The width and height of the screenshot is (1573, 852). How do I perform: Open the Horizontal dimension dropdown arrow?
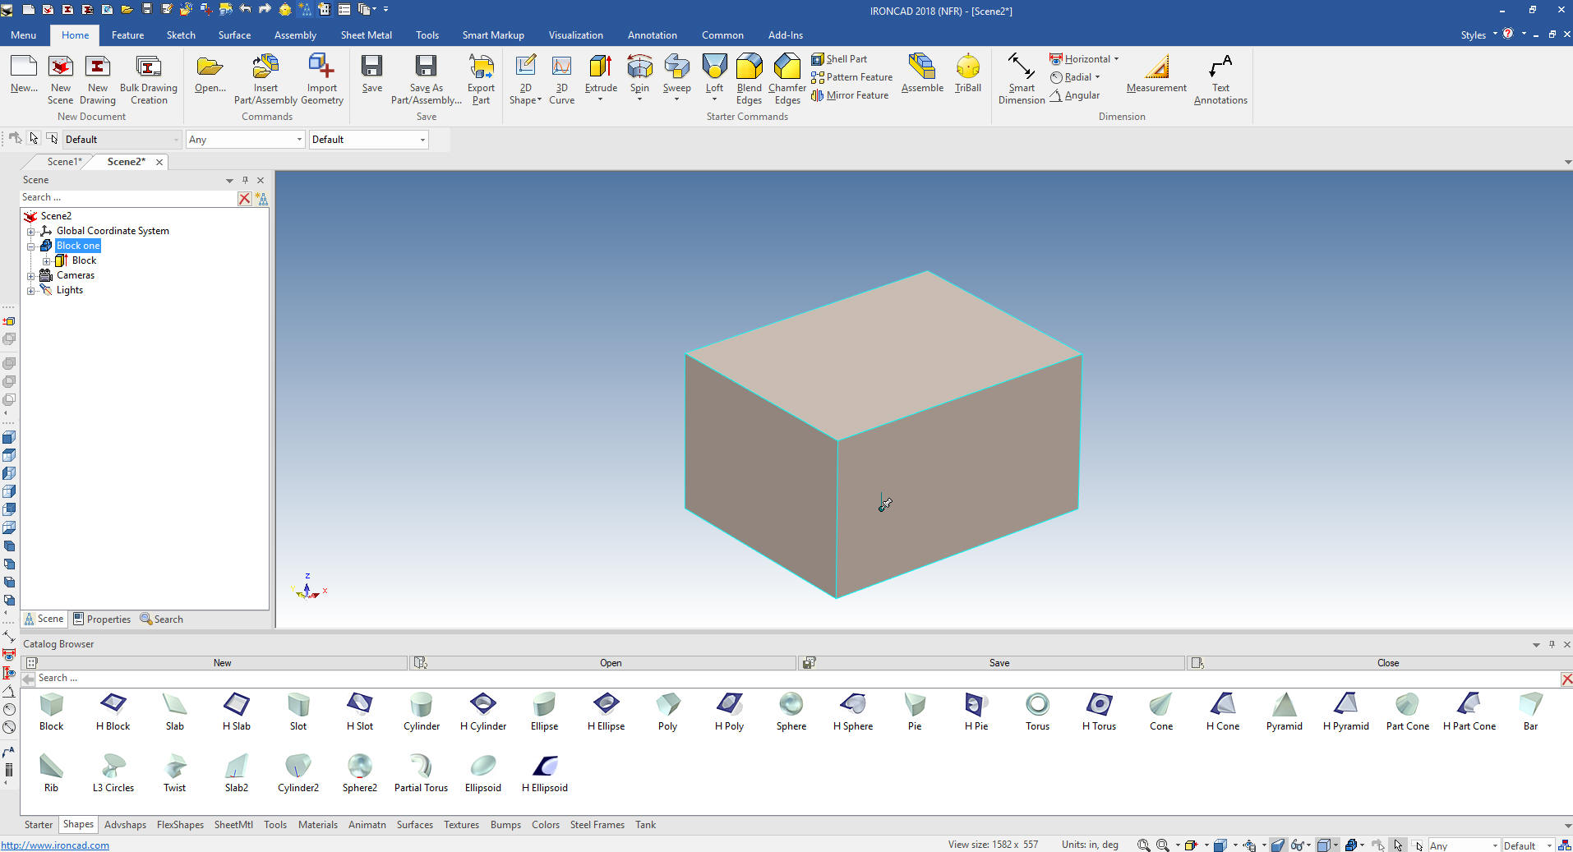[x=1116, y=59]
